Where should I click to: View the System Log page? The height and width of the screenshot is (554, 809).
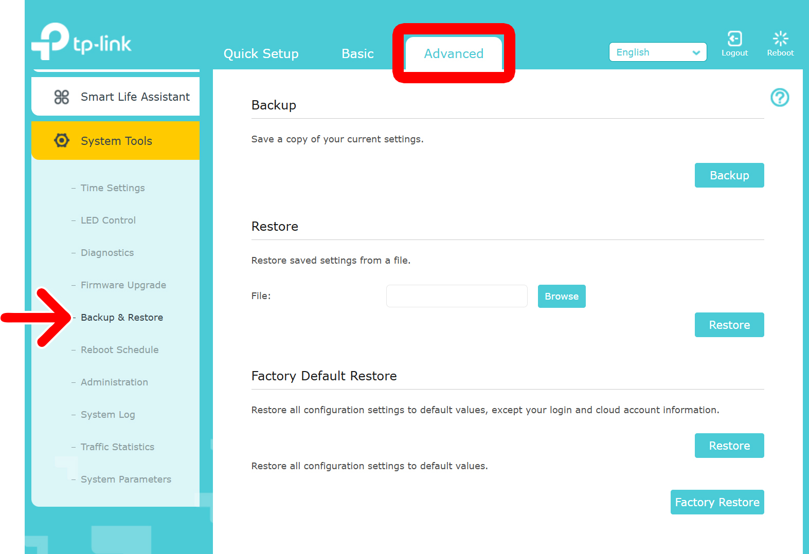coord(107,415)
